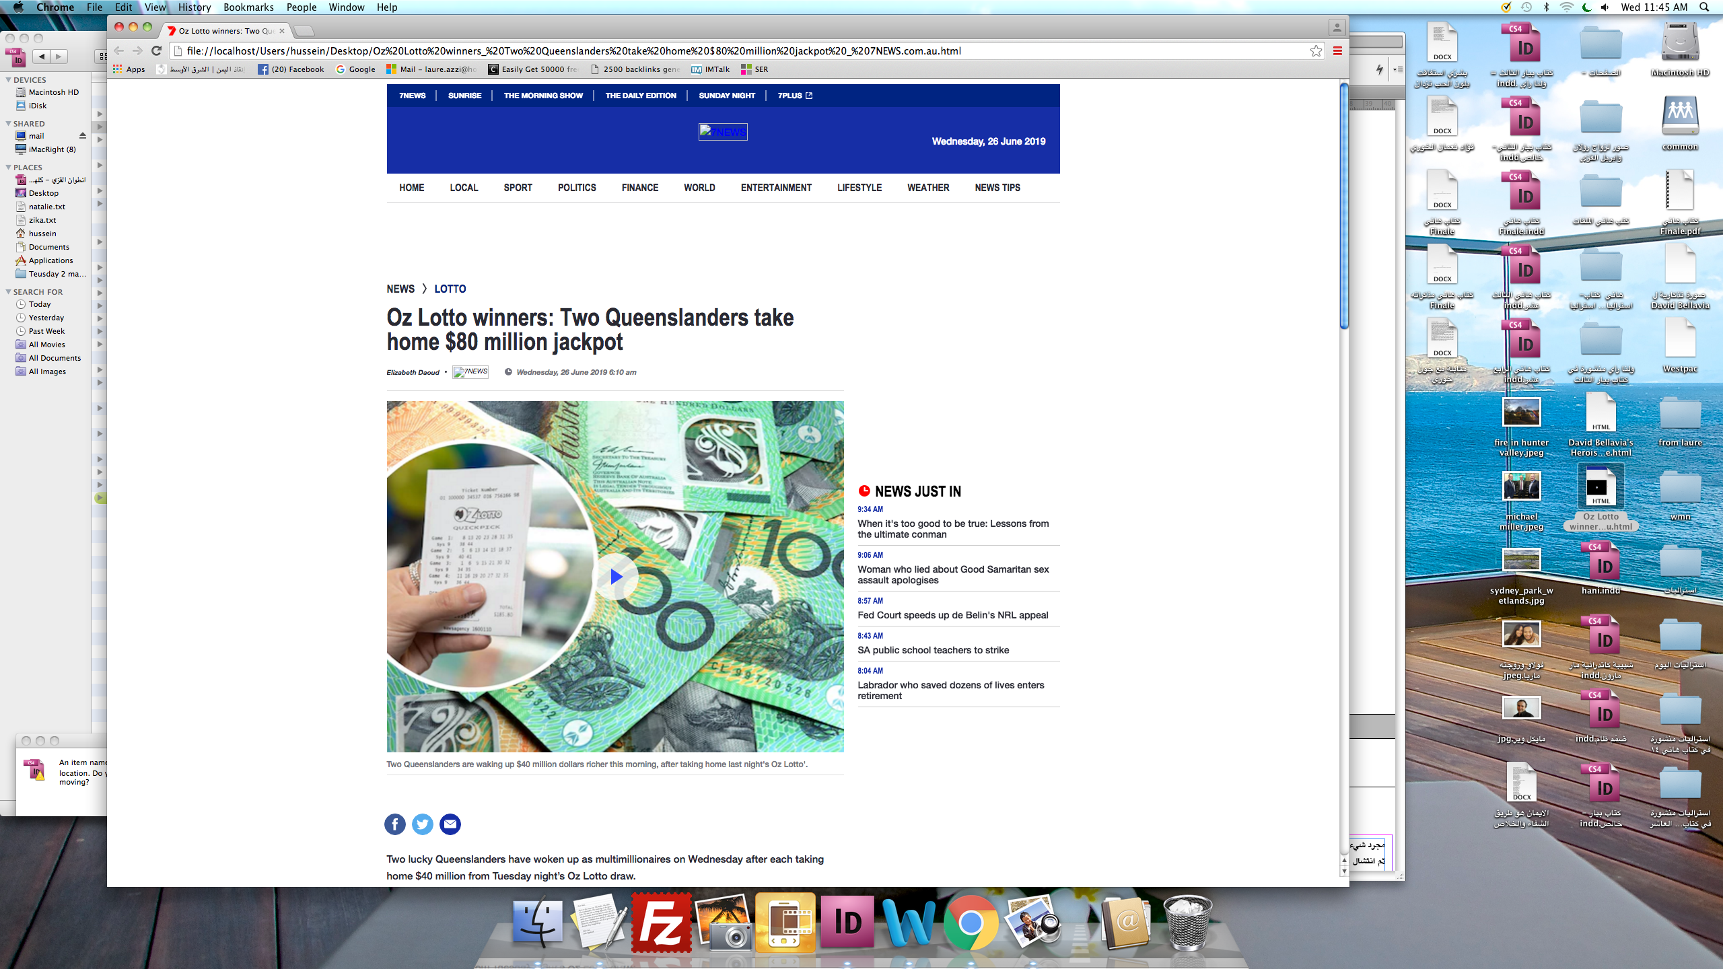
Task: Collapse the DEVICES sidebar section
Action: tap(9, 80)
